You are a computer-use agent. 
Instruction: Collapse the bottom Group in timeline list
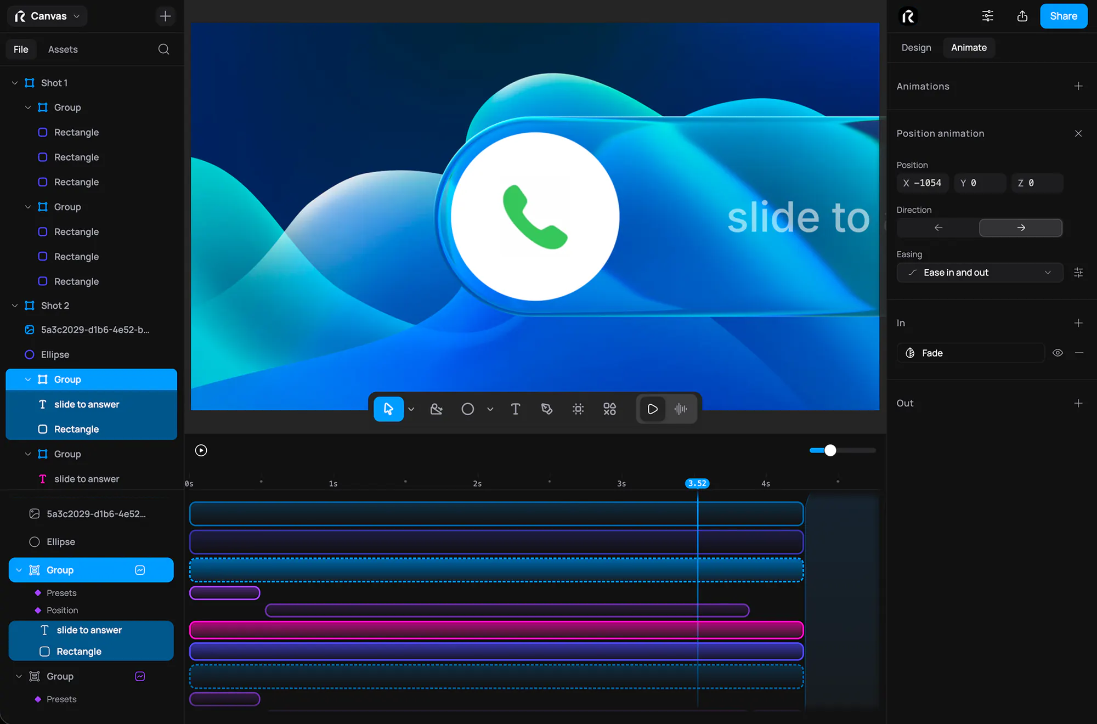(x=19, y=676)
